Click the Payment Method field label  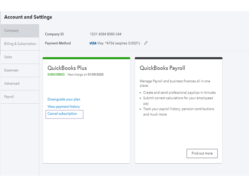click(x=58, y=43)
